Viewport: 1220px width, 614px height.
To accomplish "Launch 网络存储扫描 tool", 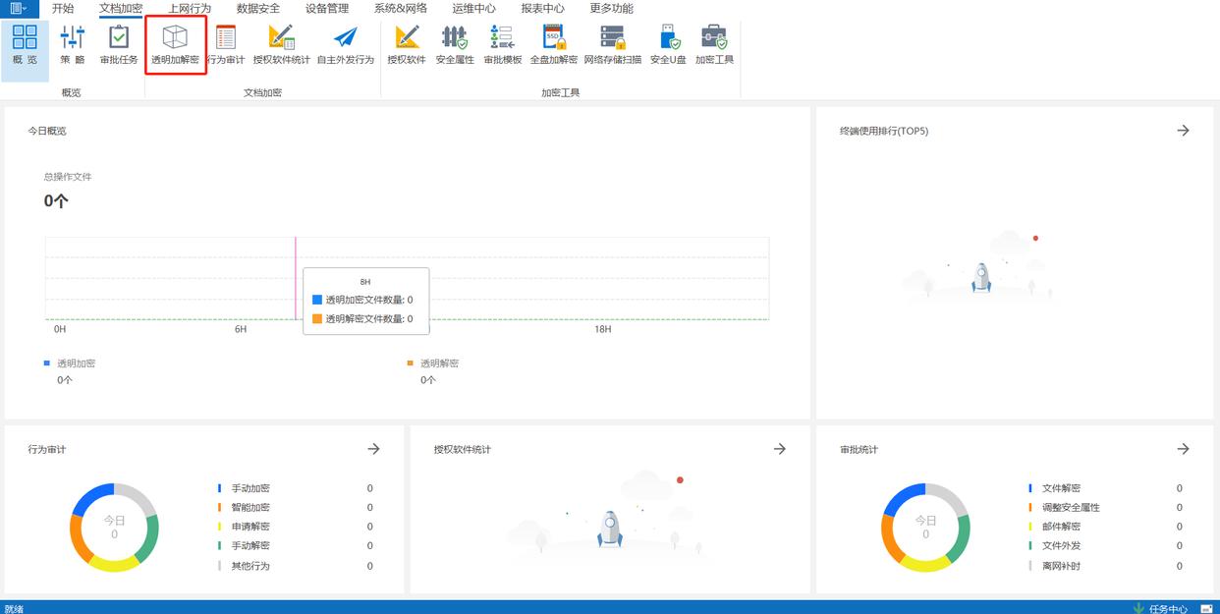I will 612,44.
